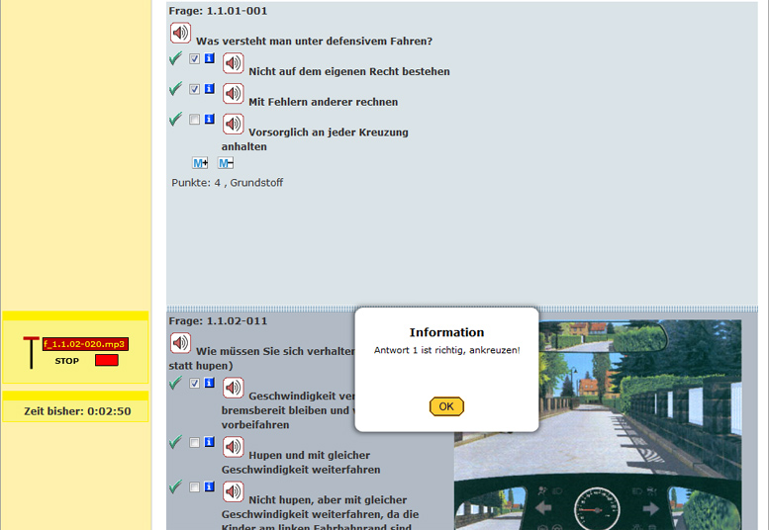Uncheck 'Nicht auf dem eigenen Recht bestehen' checkbox
This screenshot has width=769, height=530.
(195, 59)
